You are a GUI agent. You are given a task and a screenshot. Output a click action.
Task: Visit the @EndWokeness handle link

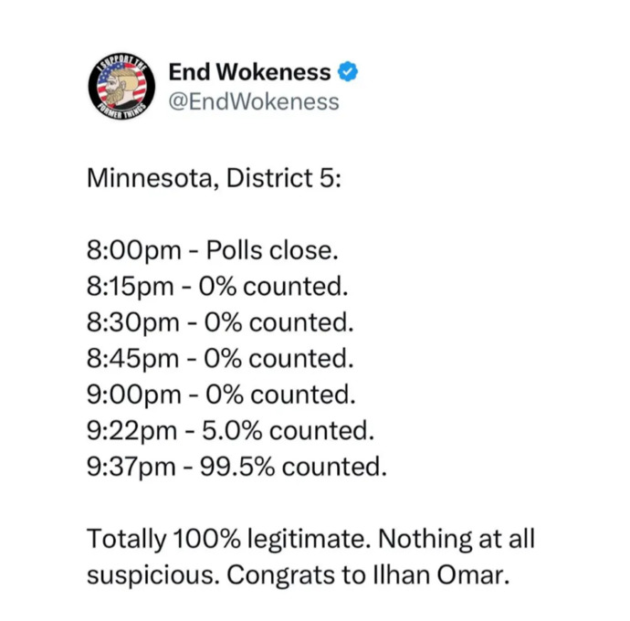[254, 101]
